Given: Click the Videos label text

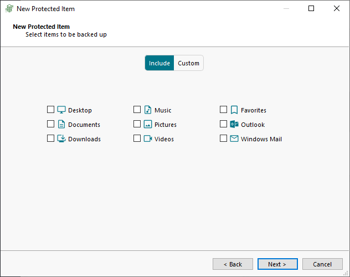Looking at the screenshot, I should [x=164, y=139].
